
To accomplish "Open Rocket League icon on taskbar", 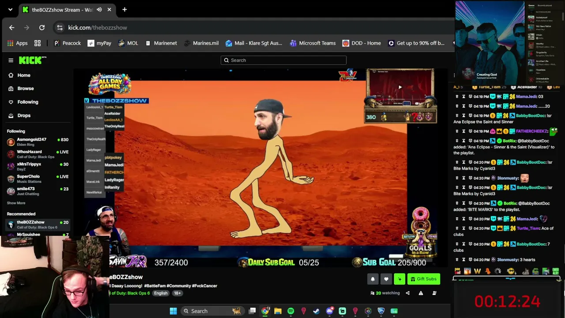I will [x=381, y=311].
